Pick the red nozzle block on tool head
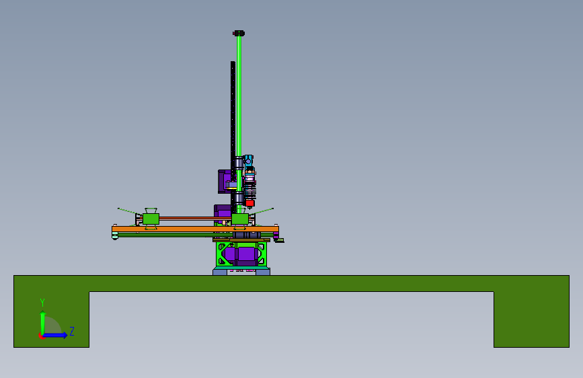 (249, 203)
